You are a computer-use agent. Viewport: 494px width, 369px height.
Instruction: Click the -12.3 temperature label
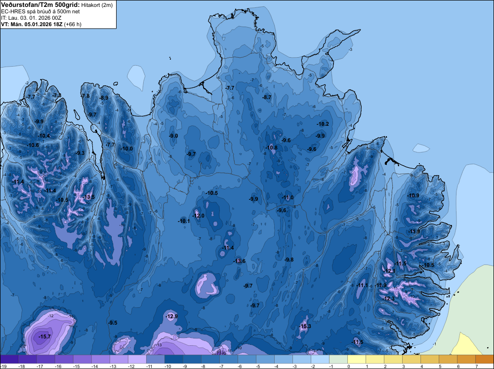[388, 298]
